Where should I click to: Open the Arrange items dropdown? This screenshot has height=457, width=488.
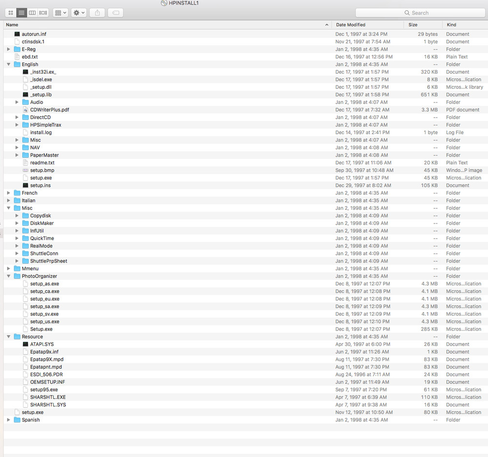[x=61, y=13]
